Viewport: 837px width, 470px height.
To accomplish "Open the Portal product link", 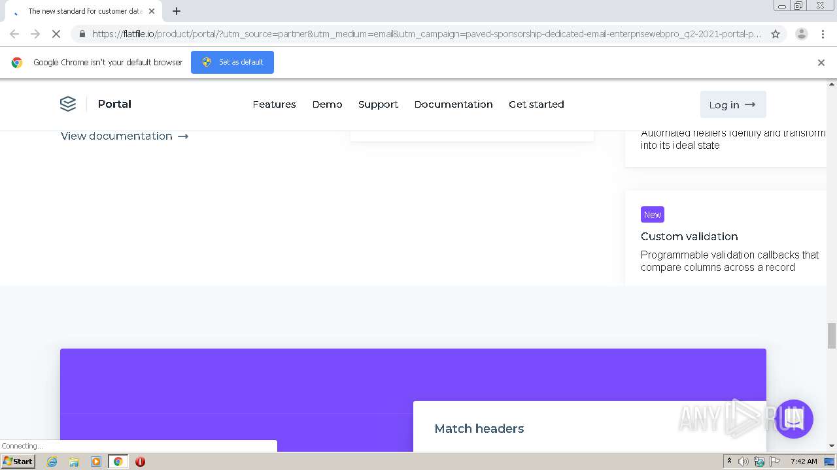I will click(114, 104).
